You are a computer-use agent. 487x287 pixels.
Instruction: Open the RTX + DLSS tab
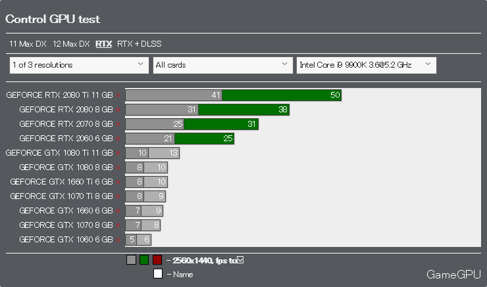point(139,44)
